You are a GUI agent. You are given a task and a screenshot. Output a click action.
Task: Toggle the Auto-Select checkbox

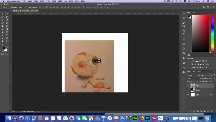(x=10, y=7)
